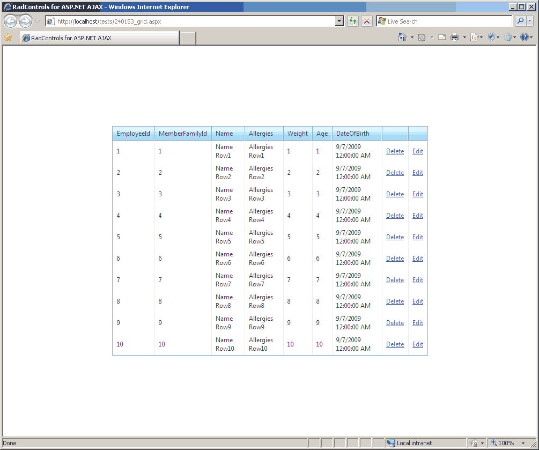Click Delete link for Name Row5

coord(395,237)
